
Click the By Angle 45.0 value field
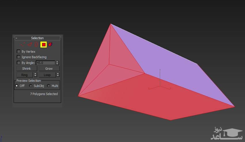click(x=45, y=63)
